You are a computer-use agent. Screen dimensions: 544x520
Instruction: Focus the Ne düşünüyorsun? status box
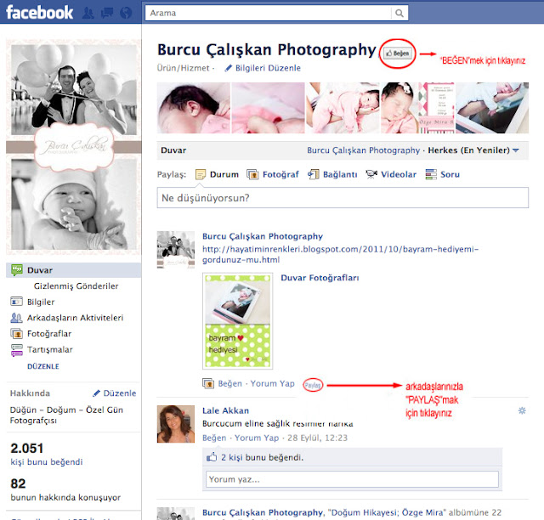(x=343, y=198)
